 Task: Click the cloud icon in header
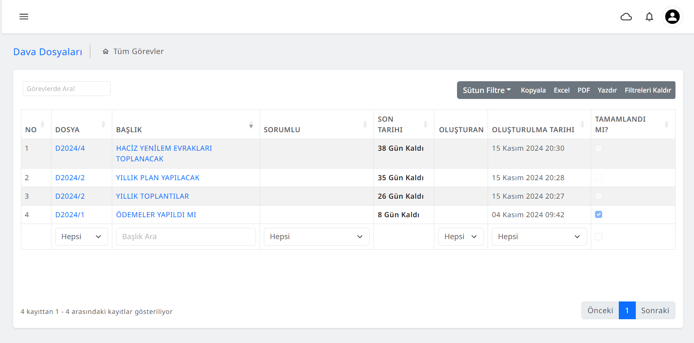click(x=626, y=17)
